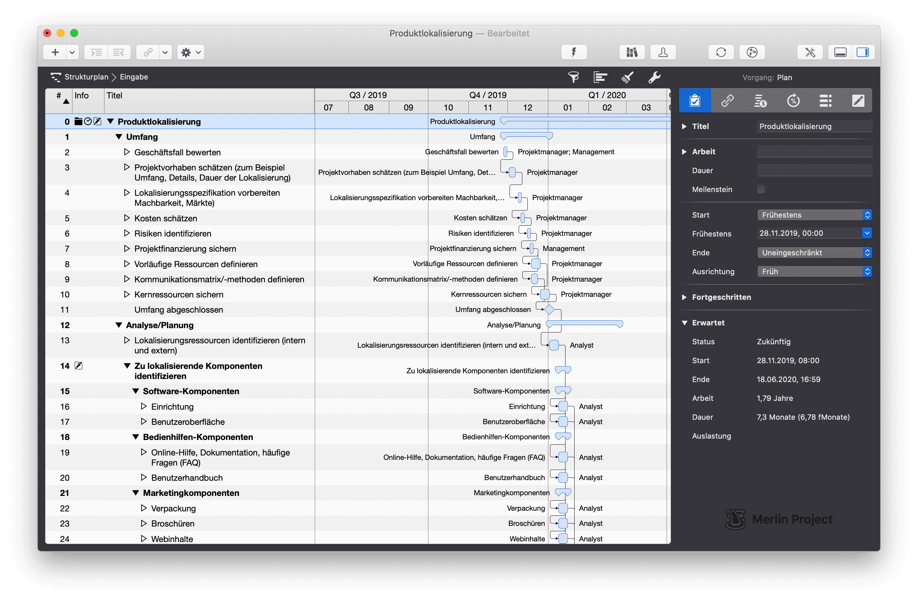Collapse the Erwartet section
Screen dimensions: 918x601
point(684,323)
